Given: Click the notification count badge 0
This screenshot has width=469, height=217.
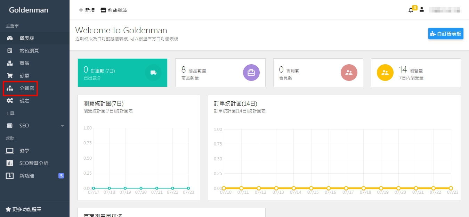Looking at the screenshot, I should coord(415,8).
